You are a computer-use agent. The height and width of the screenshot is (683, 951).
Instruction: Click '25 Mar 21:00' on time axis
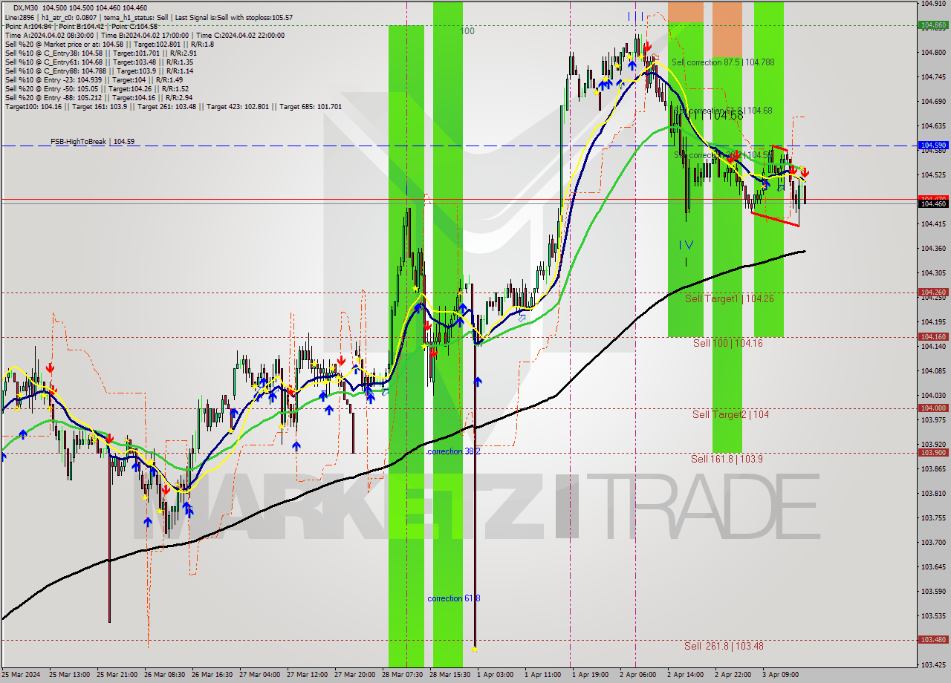(x=116, y=675)
